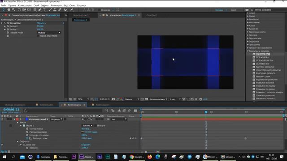287x161 pixels.
Task: Select the Roto Brush tool
Action: pyautogui.click(x=66, y=10)
